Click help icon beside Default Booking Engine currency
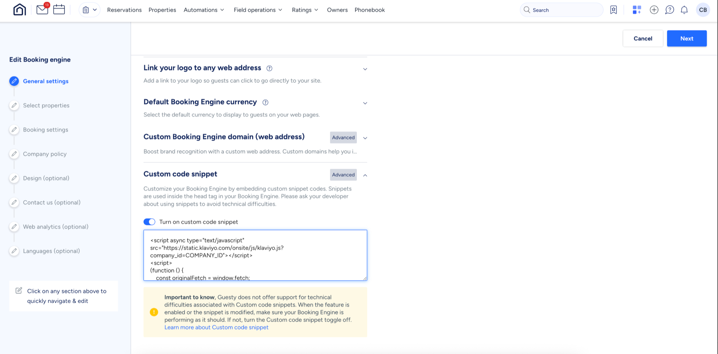The width and height of the screenshot is (718, 354). [x=265, y=103]
